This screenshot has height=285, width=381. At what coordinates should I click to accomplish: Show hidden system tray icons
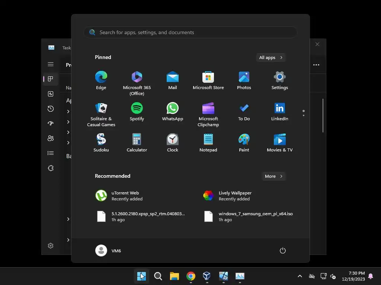tap(300, 276)
